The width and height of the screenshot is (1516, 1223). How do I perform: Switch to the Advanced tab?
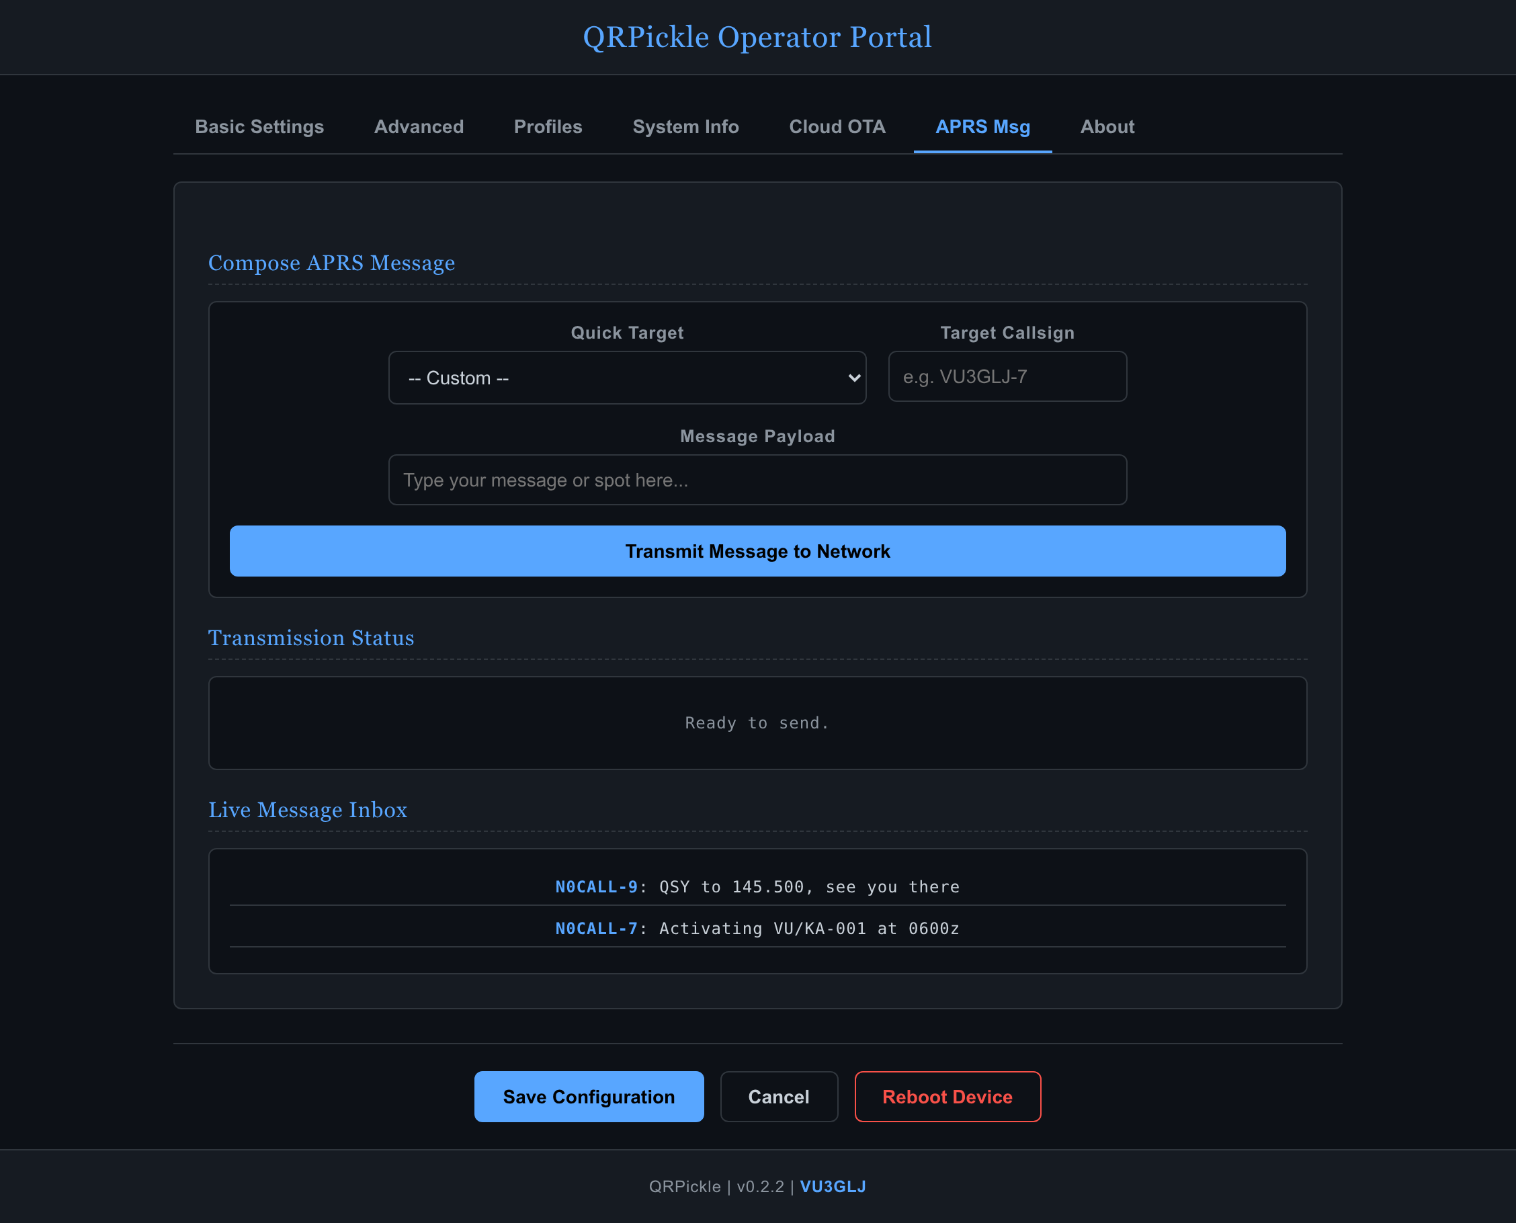(x=419, y=127)
